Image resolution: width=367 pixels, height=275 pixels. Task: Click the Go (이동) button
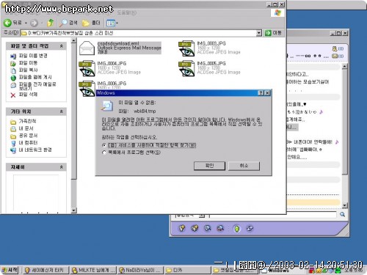[274, 33]
